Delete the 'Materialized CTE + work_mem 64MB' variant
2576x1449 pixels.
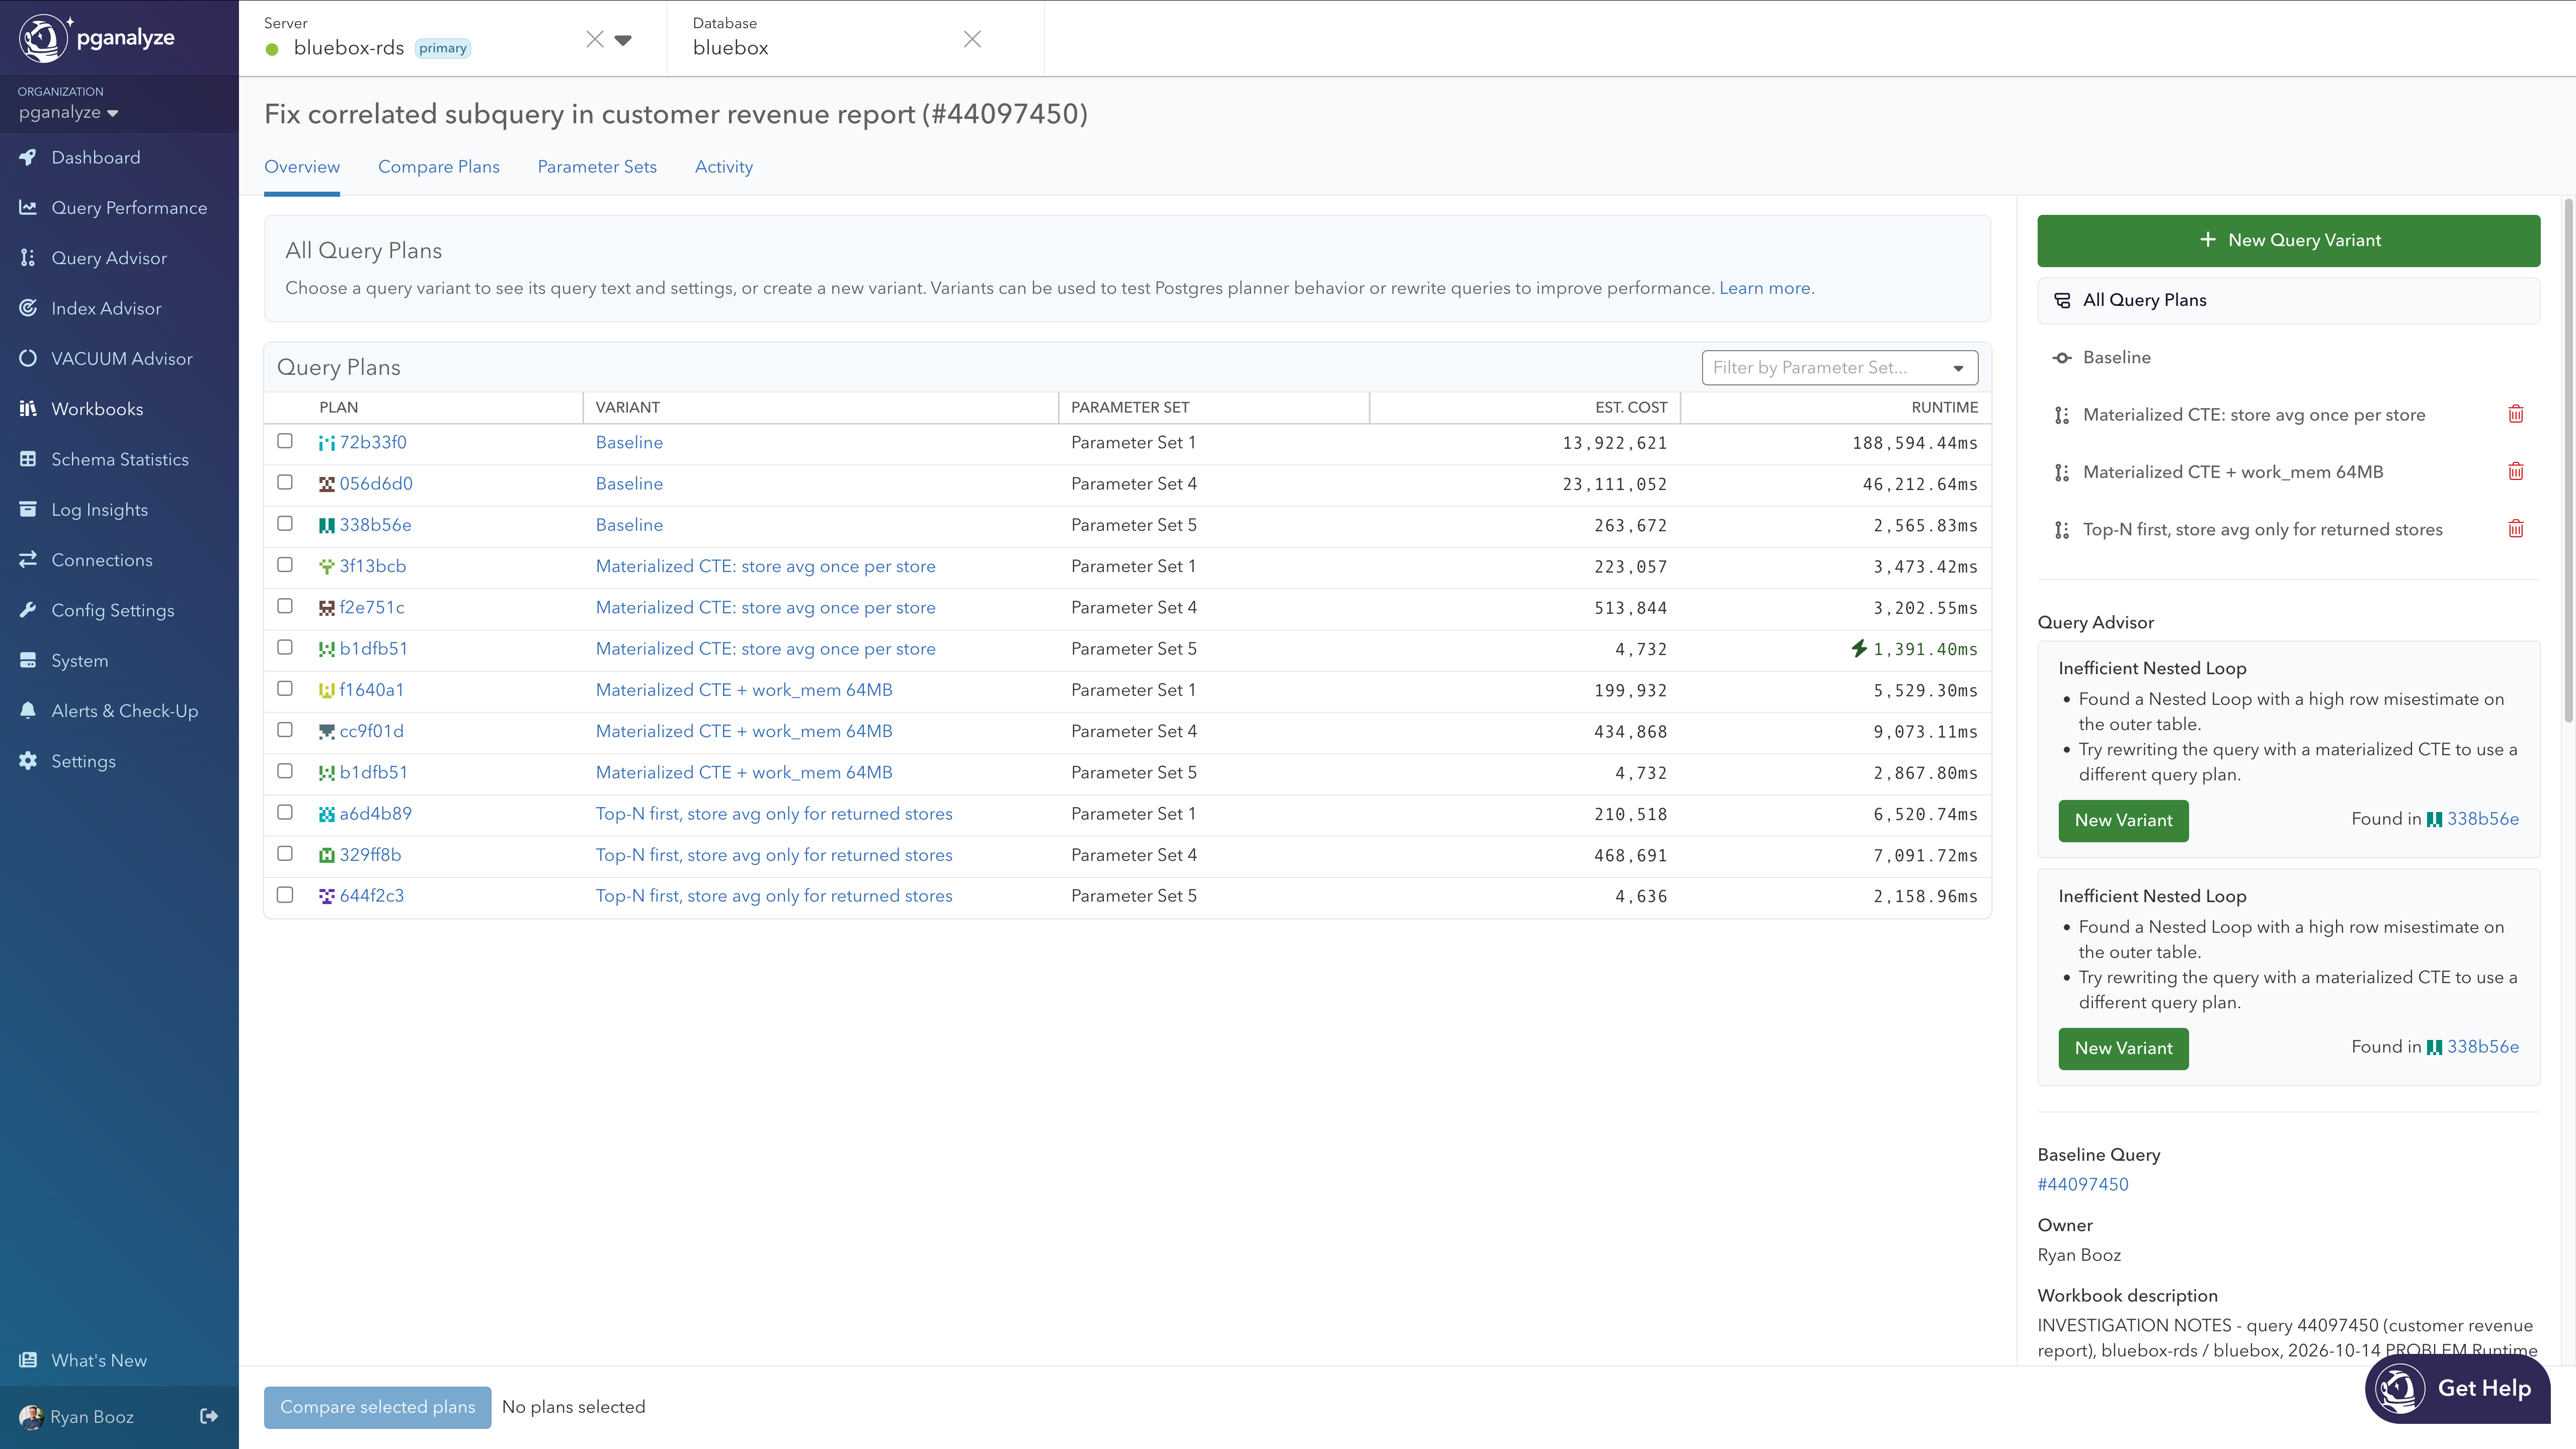pos(2516,471)
